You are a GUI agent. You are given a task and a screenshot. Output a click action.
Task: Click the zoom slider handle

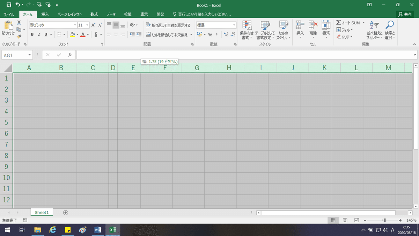[x=385, y=220]
